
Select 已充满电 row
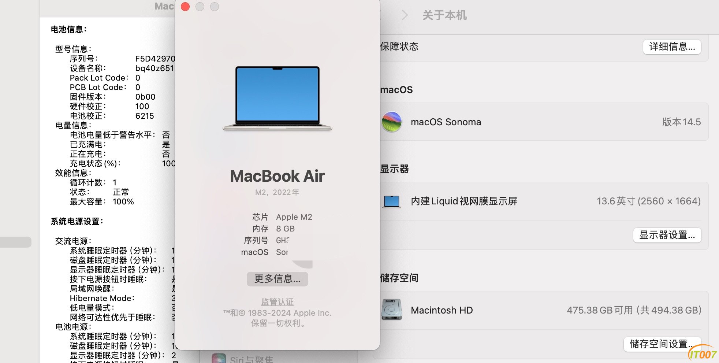click(x=120, y=144)
